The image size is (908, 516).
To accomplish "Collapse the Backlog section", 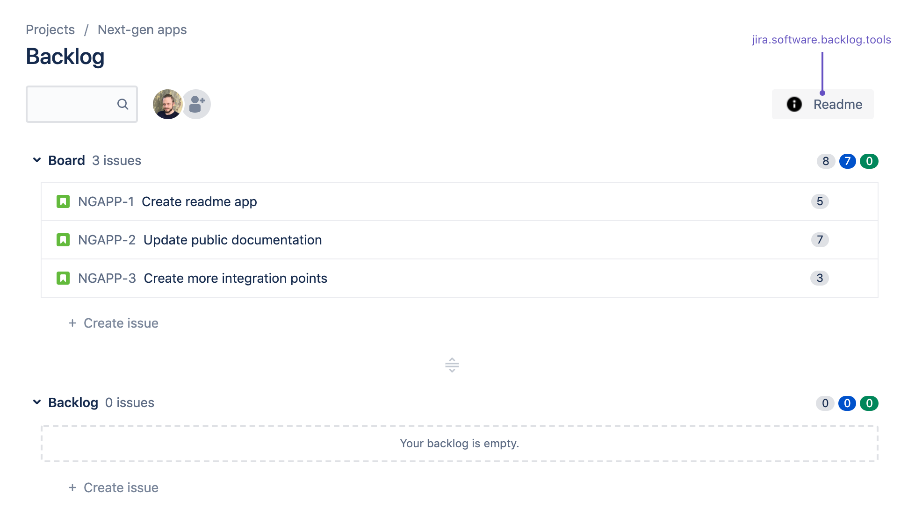I will pyautogui.click(x=37, y=402).
